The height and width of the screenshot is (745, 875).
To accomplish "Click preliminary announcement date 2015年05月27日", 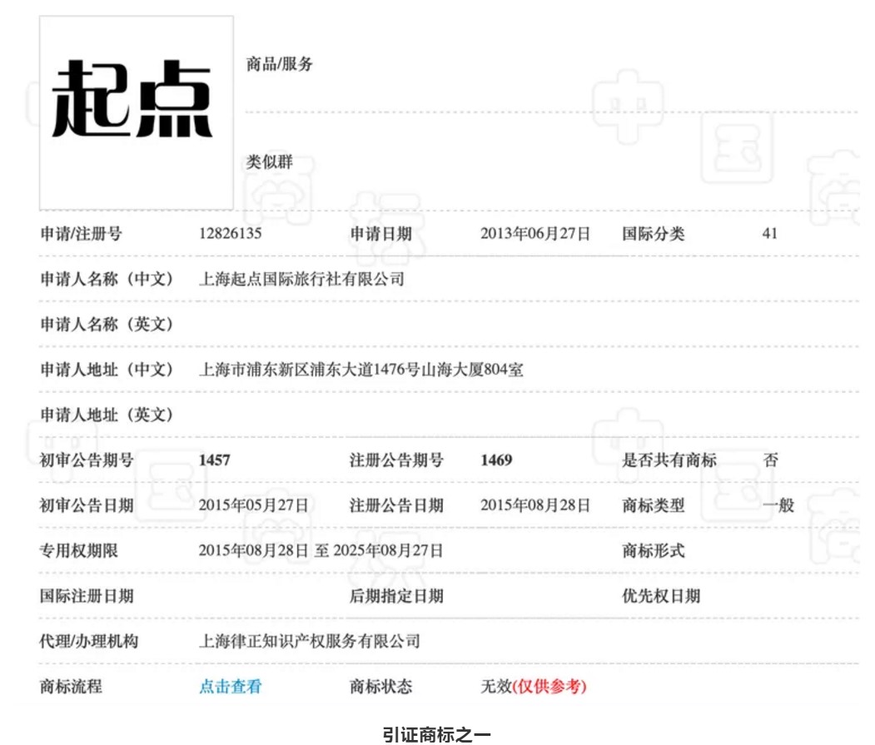I will point(253,505).
